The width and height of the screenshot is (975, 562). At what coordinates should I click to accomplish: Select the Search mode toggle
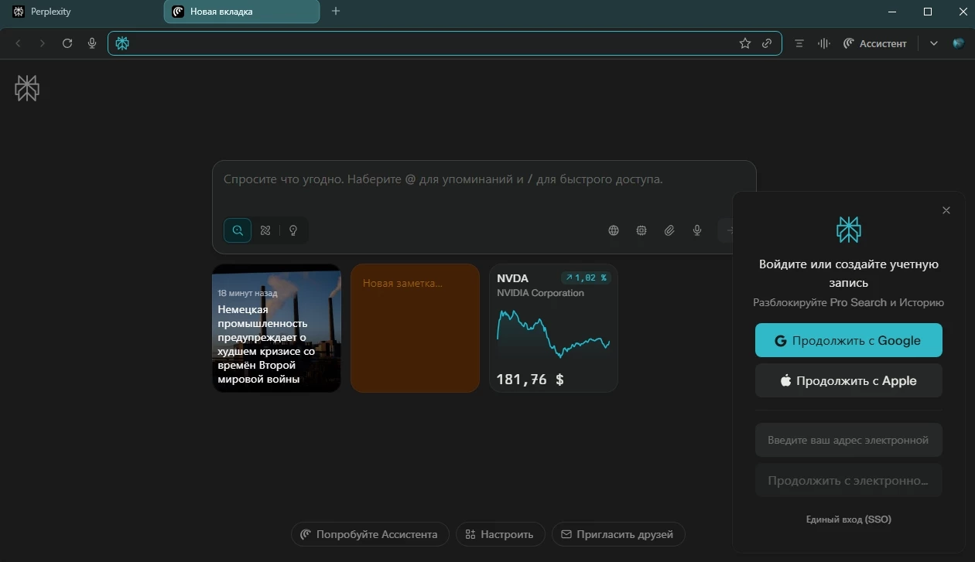238,230
